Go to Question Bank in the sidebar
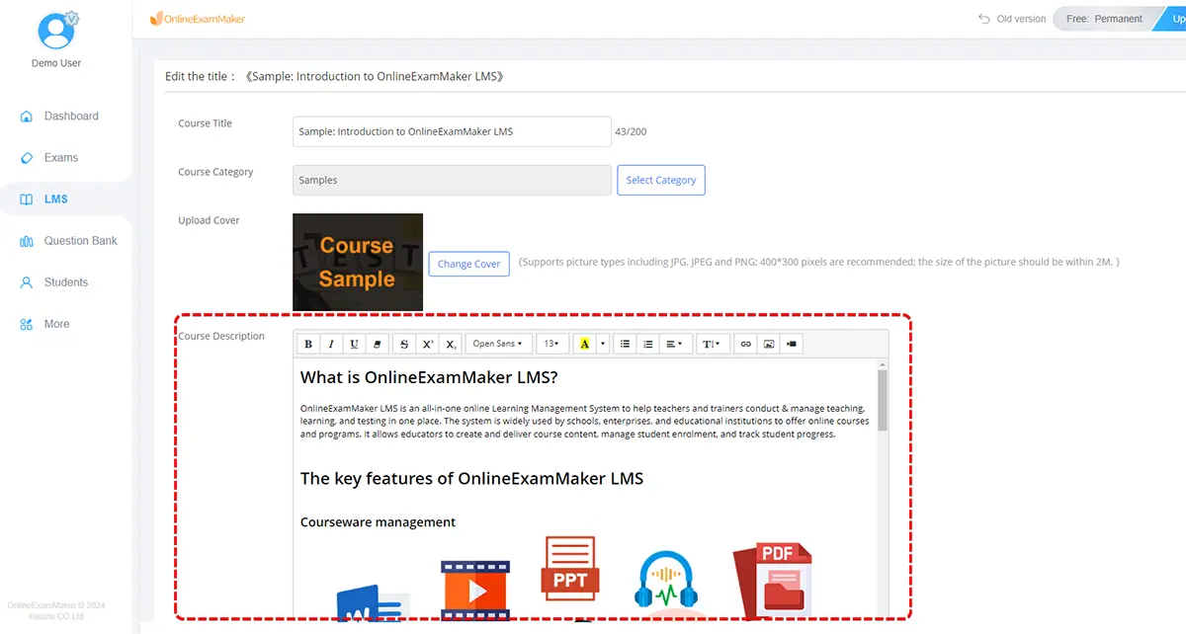Viewport: 1186px width, 634px height. point(80,241)
